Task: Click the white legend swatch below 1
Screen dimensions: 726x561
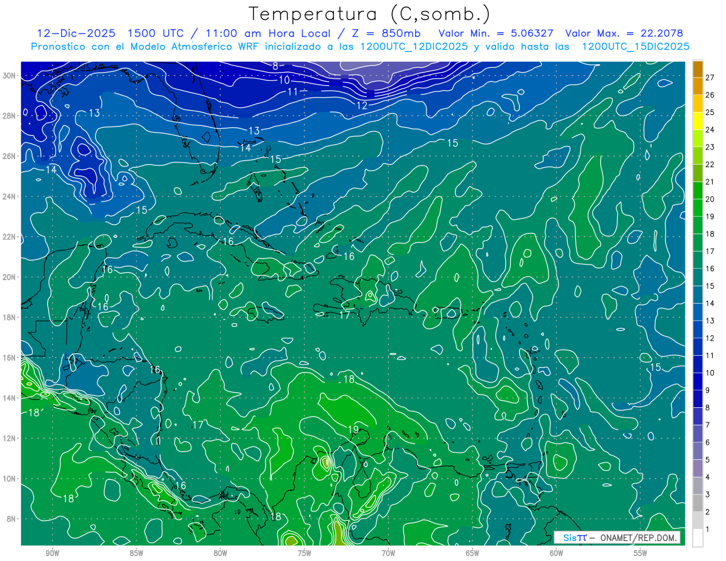Action: click(698, 538)
